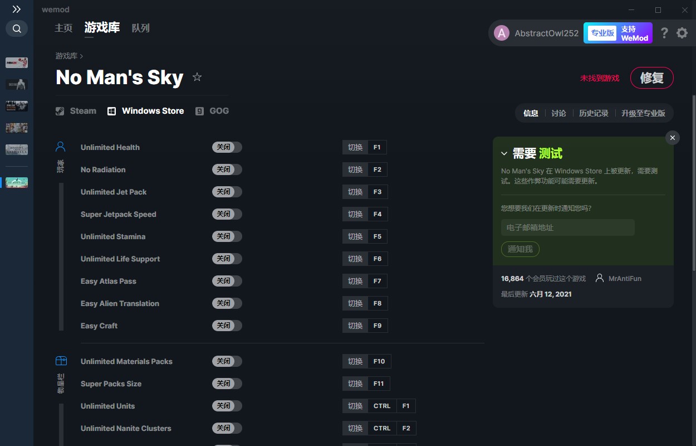Click the F1 hotkey for Unlimited Health
Viewport: 696px width, 446px height.
click(x=377, y=147)
